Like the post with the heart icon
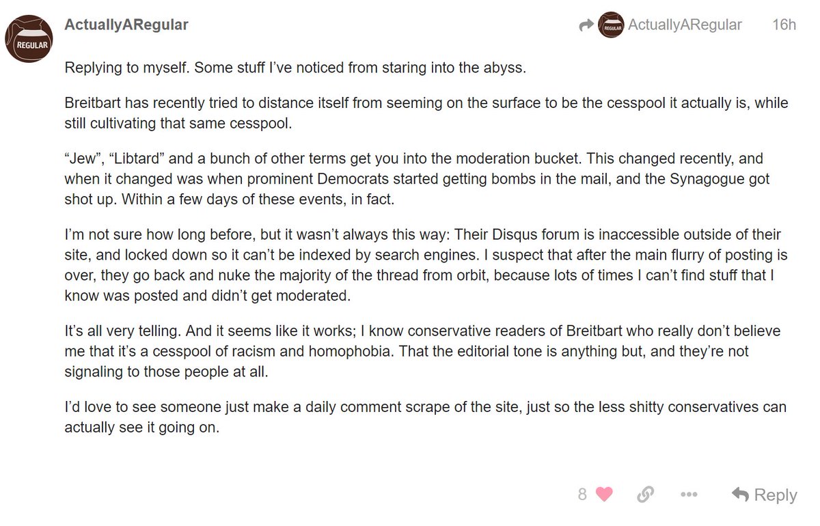This screenshot has width=820, height=526. pos(604,494)
